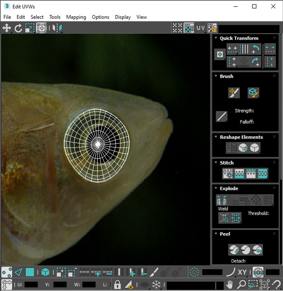Select the Scale tool in the top toolbar
Screen dimensions: 283x291
click(30, 28)
